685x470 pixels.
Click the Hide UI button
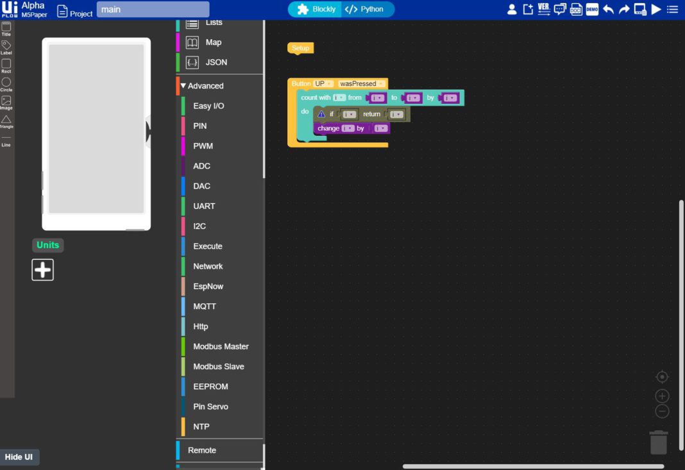point(19,457)
